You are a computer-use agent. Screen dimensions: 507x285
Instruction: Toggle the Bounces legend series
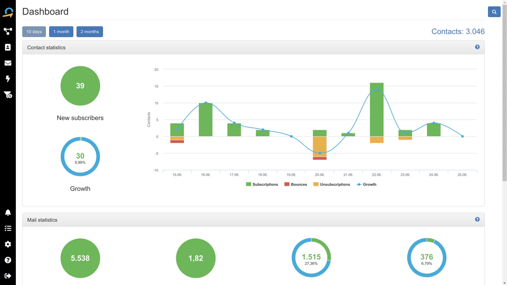(x=296, y=184)
